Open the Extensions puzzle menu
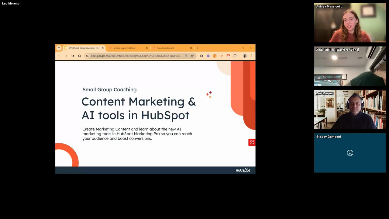Viewport: 389px width, 219px height. pyautogui.click(x=235, y=56)
